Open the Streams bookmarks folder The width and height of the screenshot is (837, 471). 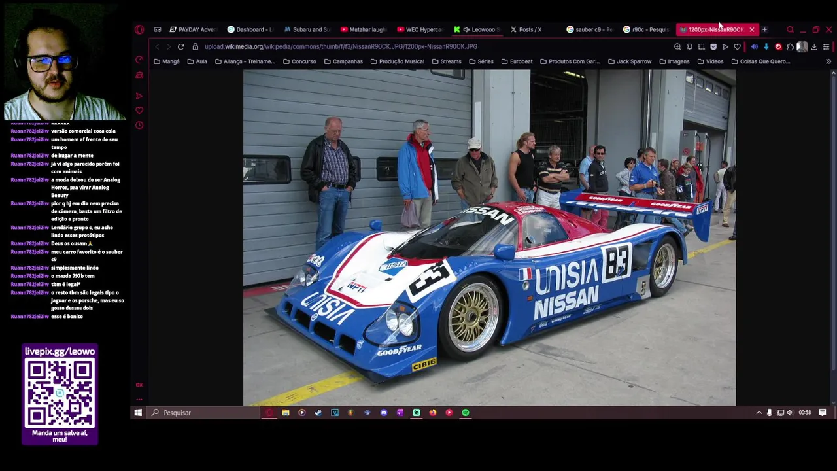[446, 61]
